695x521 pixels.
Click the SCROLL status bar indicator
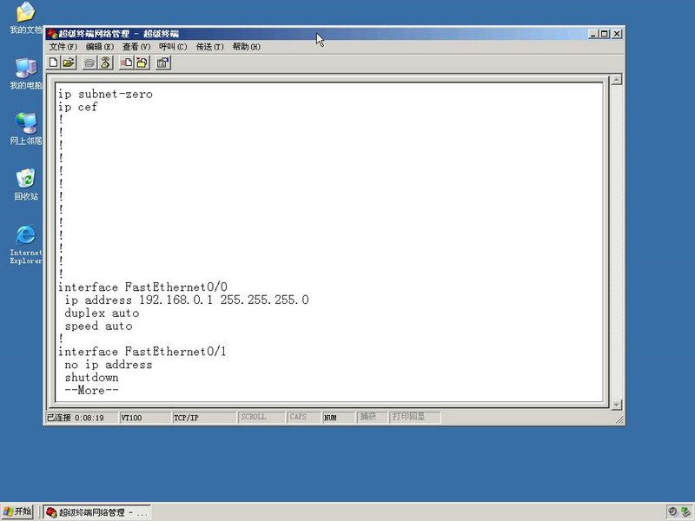(x=261, y=418)
